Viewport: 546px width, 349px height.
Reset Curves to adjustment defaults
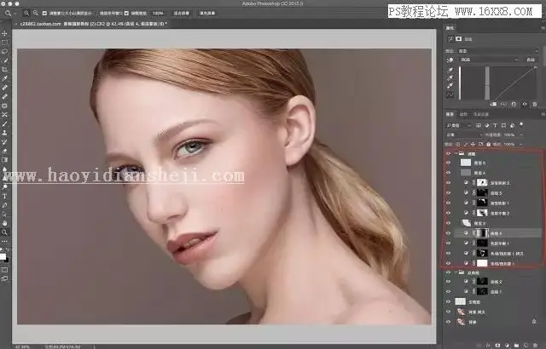point(514,104)
